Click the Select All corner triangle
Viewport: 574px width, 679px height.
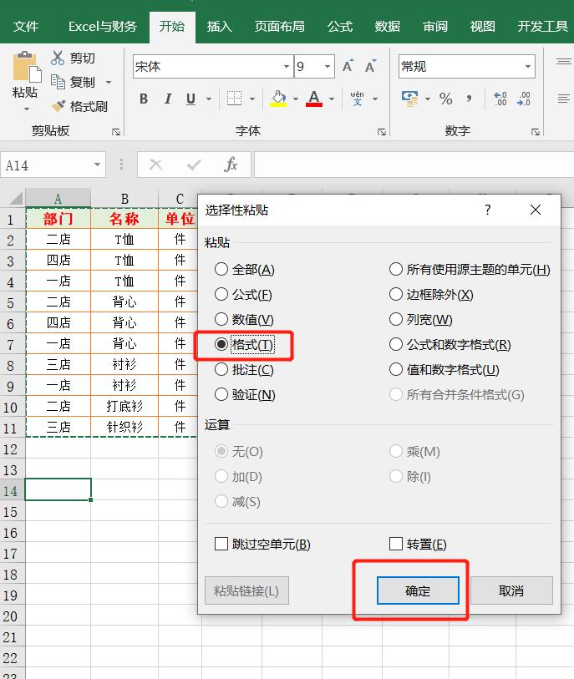pos(16,199)
